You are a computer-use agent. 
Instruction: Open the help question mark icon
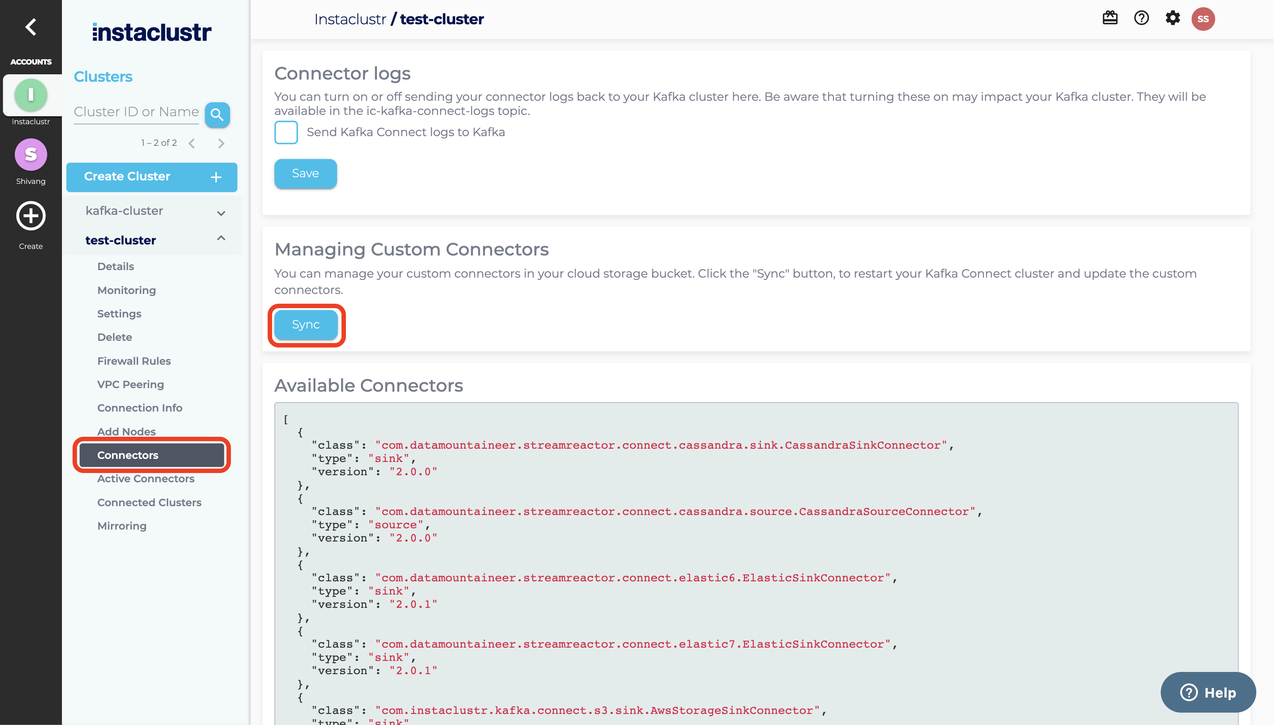click(x=1141, y=19)
